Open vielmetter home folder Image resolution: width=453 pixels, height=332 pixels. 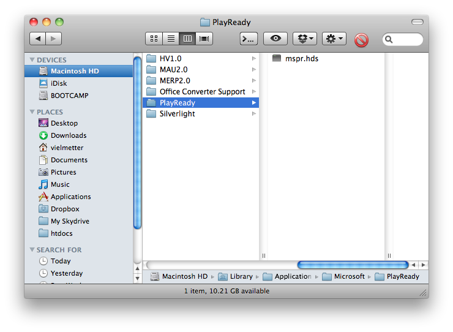(78, 148)
